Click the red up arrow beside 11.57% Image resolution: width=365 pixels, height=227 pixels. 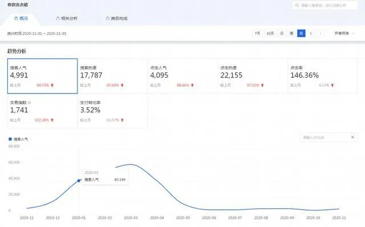122,120
